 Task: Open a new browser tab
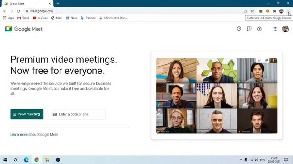tap(58, 4)
